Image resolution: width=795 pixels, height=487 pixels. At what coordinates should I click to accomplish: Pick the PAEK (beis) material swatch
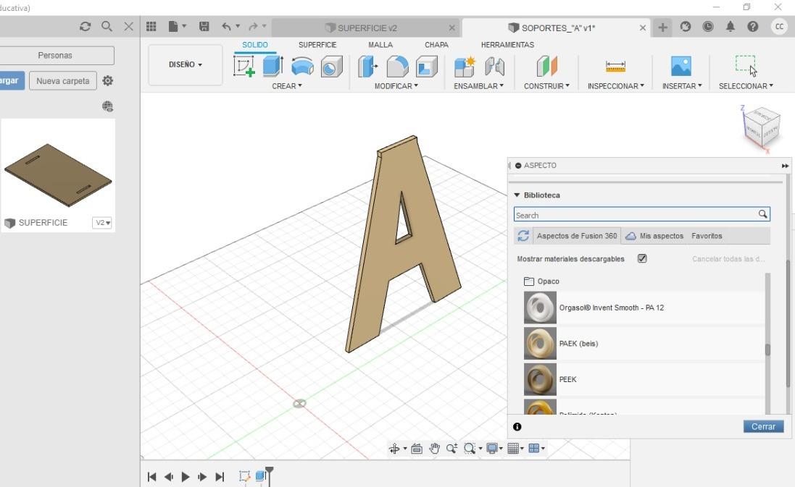click(x=540, y=343)
